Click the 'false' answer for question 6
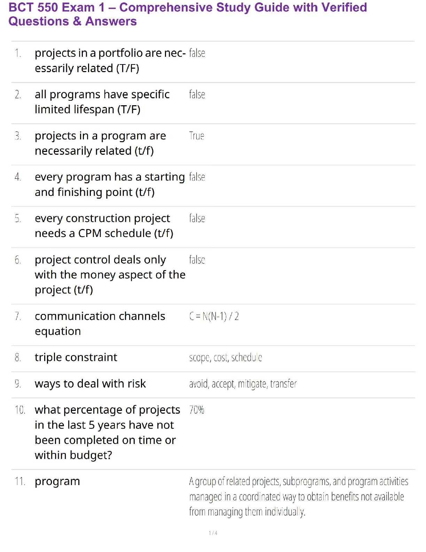Image resolution: width=426 pixels, height=552 pixels. click(x=197, y=260)
